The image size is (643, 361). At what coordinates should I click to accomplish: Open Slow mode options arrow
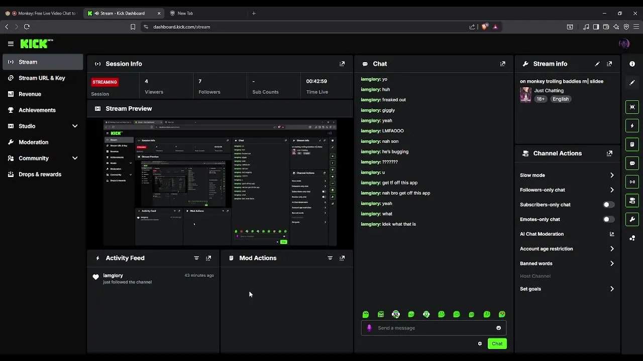click(612, 175)
